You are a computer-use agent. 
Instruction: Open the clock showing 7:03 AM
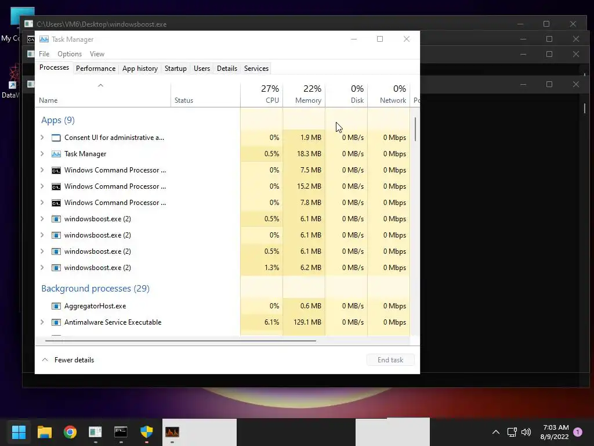click(555, 432)
